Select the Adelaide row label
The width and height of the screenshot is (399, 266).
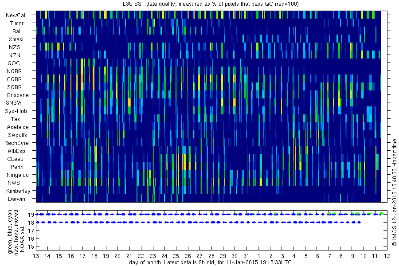(18, 127)
